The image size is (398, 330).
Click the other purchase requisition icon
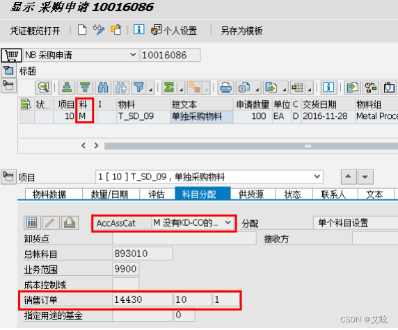(x=116, y=30)
